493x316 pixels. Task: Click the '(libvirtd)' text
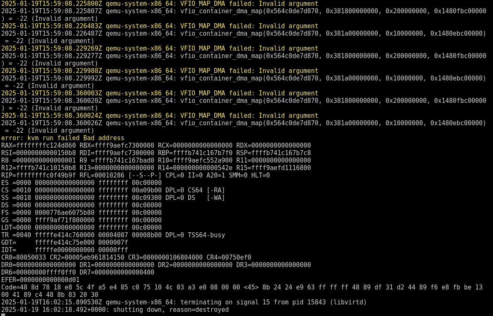348,302
